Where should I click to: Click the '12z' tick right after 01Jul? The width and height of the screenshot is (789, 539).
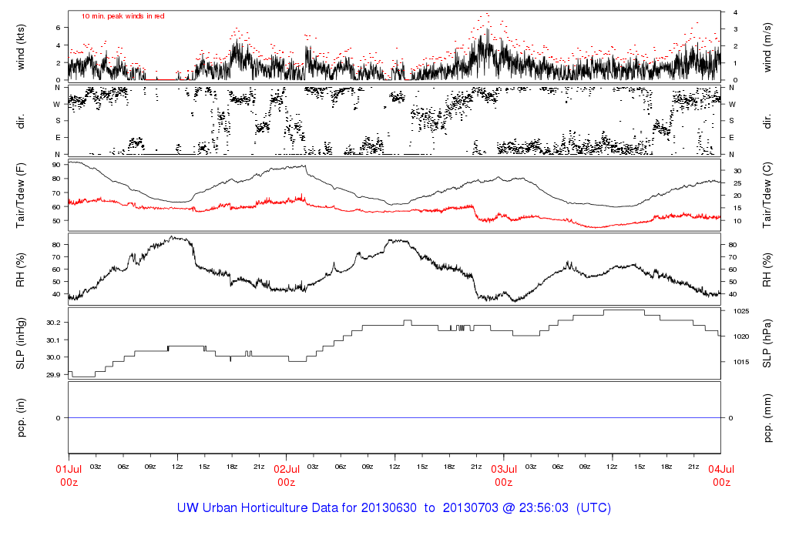(x=177, y=467)
